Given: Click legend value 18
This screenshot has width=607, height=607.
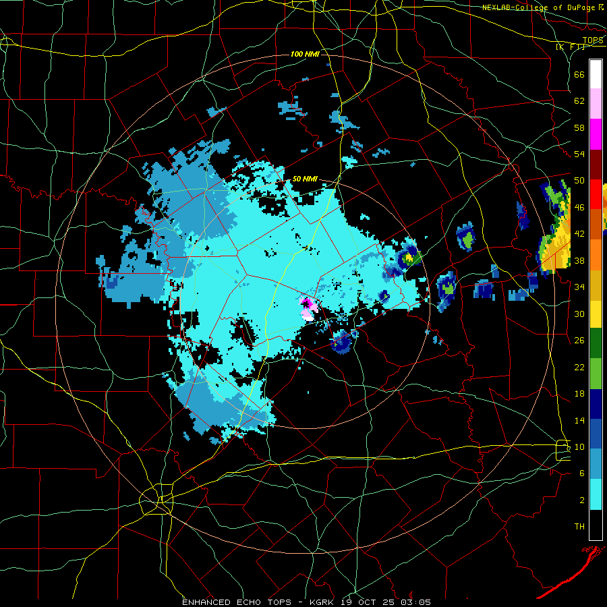Looking at the screenshot, I should click(x=579, y=394).
